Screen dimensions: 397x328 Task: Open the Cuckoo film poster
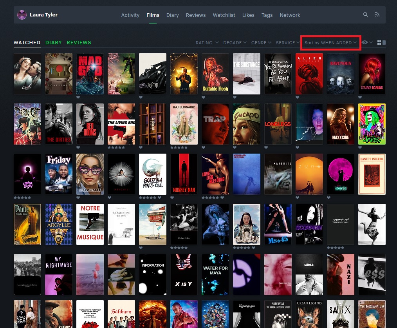coord(247,124)
